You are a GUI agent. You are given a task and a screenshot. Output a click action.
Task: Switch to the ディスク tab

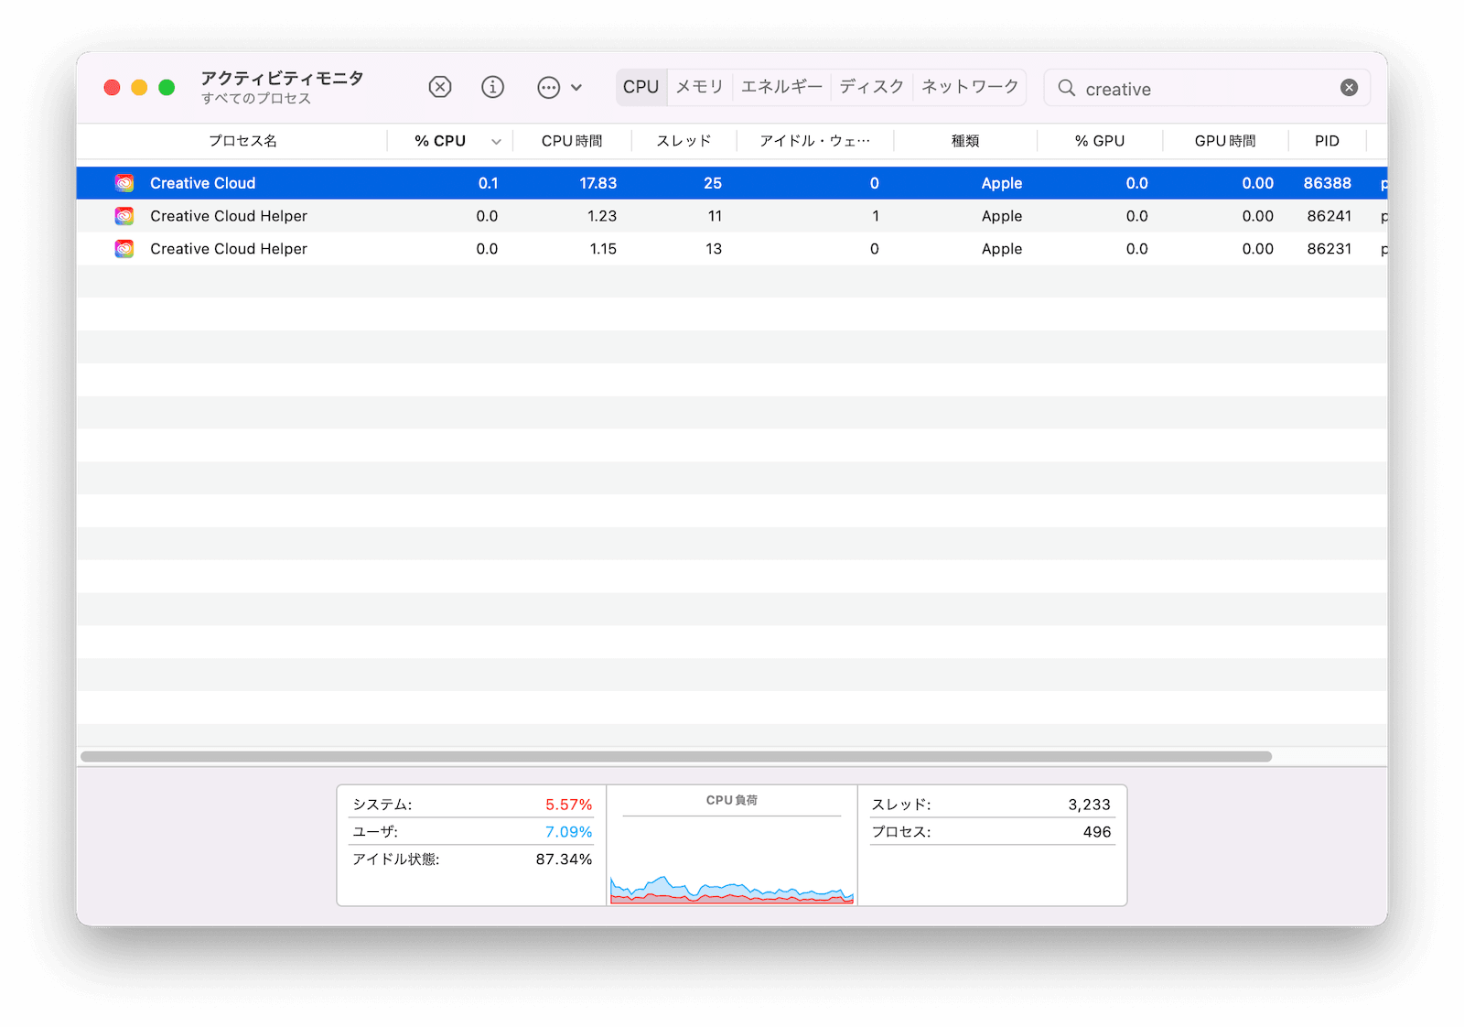click(871, 87)
